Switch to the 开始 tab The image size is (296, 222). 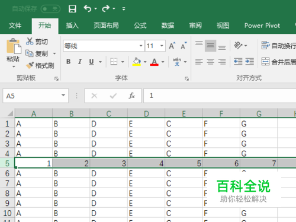point(45,26)
